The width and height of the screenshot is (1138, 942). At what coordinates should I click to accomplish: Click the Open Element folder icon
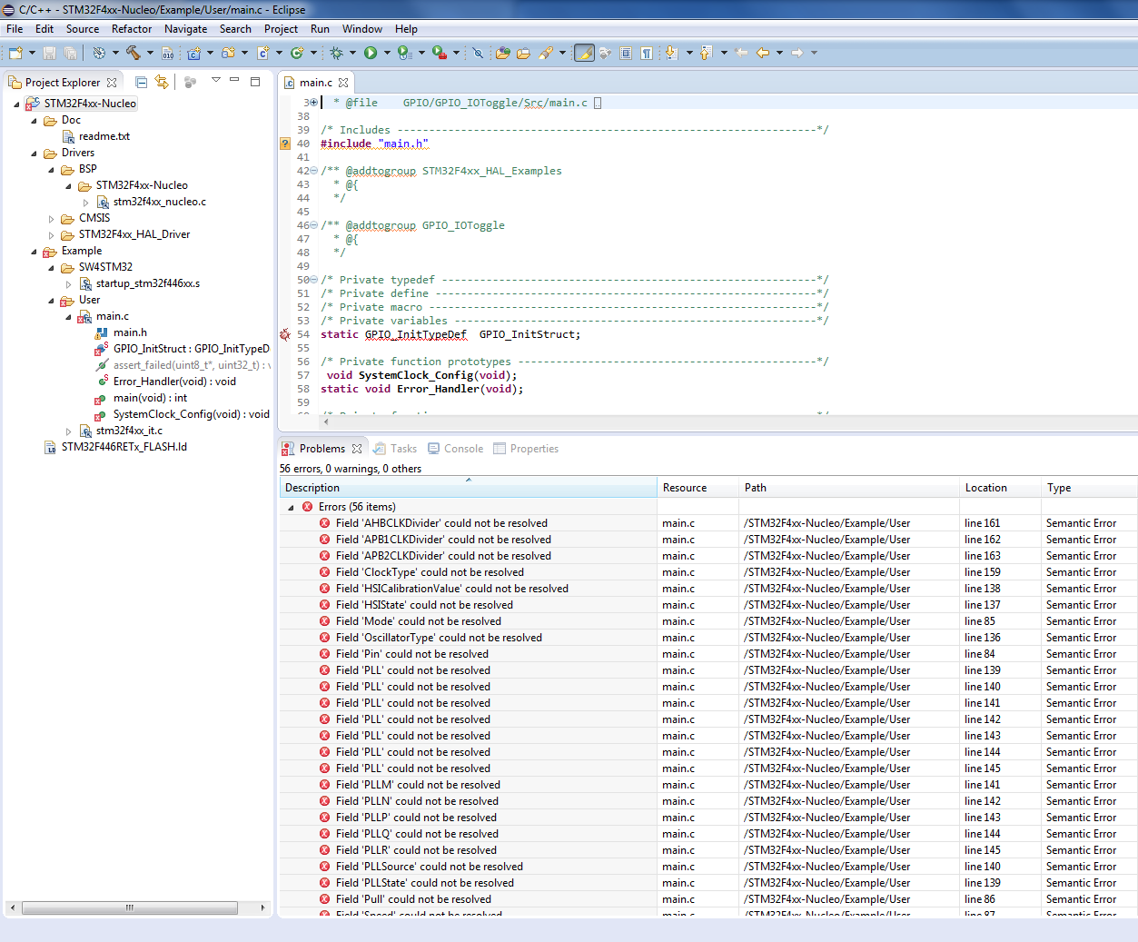[x=502, y=53]
